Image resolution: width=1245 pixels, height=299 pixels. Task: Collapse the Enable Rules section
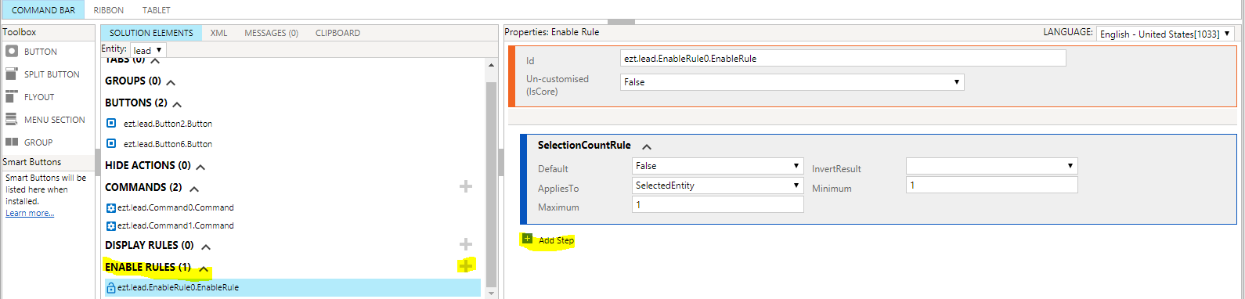coord(204,268)
